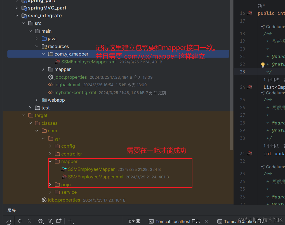Click the refresh icon in the Services toolbar

click(9, 221)
